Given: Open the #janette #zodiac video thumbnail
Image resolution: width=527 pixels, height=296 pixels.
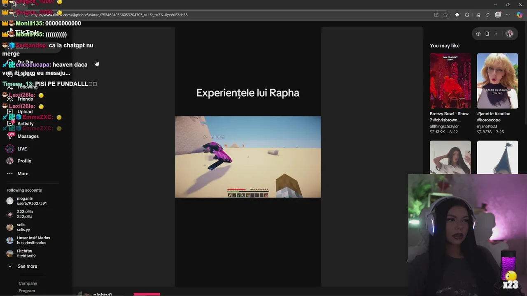Looking at the screenshot, I should click(x=497, y=81).
